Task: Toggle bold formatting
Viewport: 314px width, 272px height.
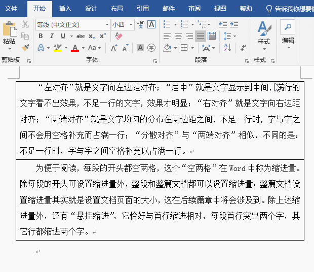Action: point(41,36)
